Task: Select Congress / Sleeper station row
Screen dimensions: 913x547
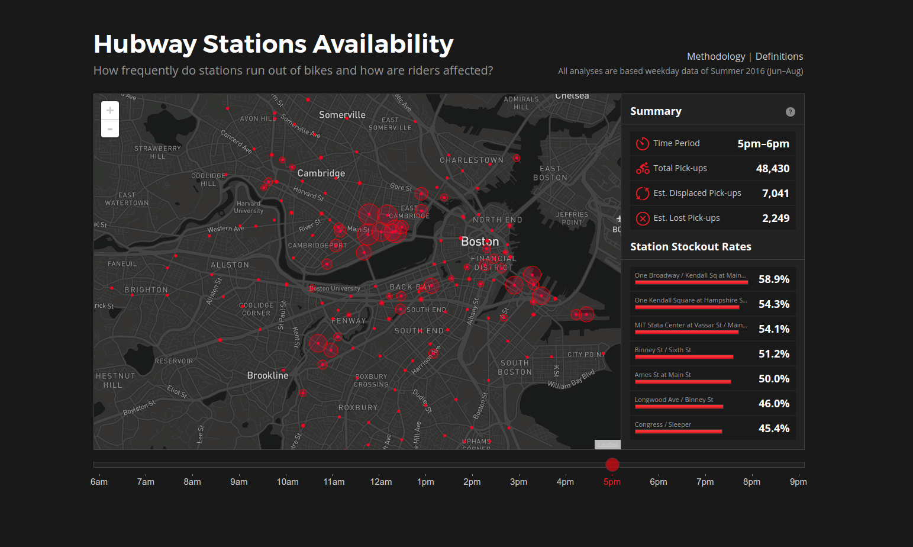Action: tap(712, 428)
